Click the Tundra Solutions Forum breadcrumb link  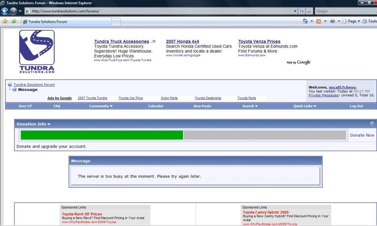34,85
